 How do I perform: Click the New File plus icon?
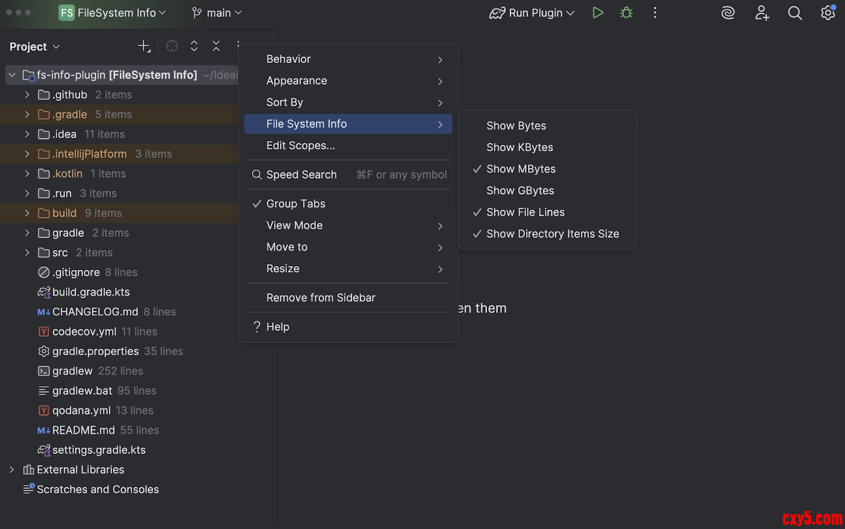point(144,46)
